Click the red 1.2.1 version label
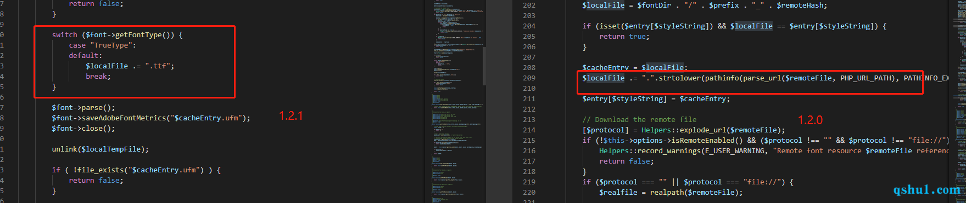 [x=291, y=116]
